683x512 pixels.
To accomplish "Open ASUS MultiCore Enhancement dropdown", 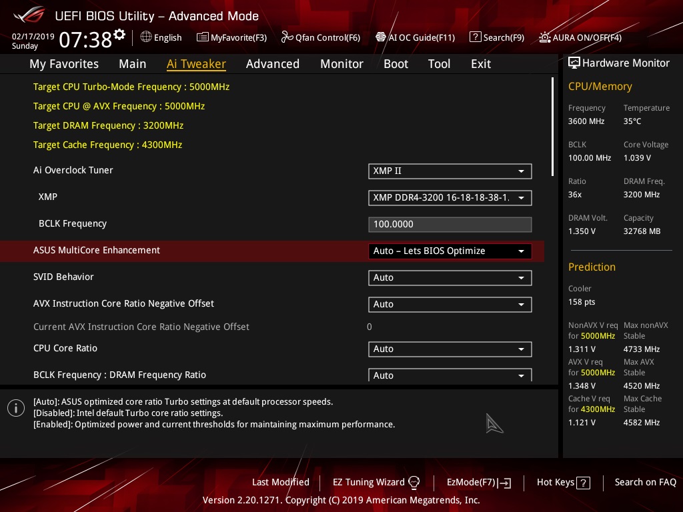I will click(x=450, y=251).
